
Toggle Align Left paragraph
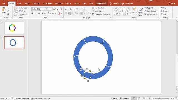66,13
